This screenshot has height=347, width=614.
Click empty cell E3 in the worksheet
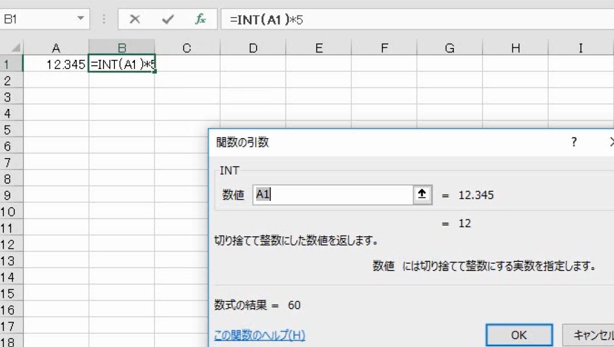tap(318, 96)
